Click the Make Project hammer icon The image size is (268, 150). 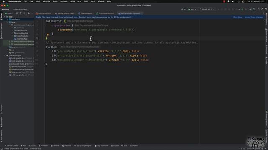coord(182,9)
